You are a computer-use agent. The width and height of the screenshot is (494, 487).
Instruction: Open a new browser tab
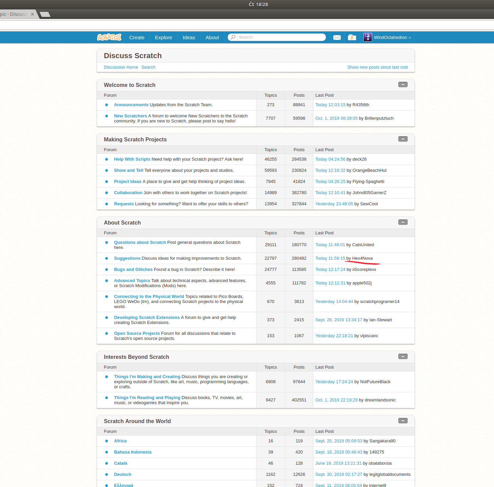(45, 14)
